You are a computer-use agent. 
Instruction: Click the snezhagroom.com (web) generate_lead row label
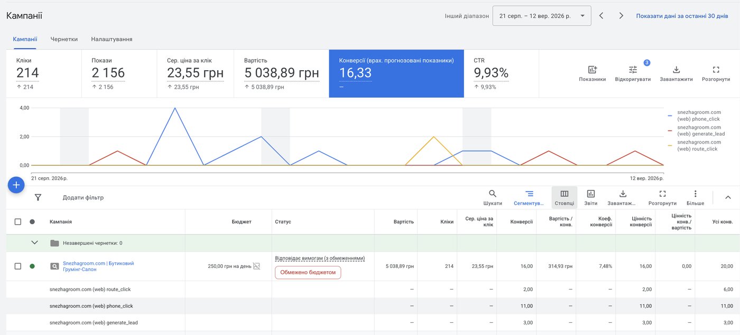click(94, 322)
